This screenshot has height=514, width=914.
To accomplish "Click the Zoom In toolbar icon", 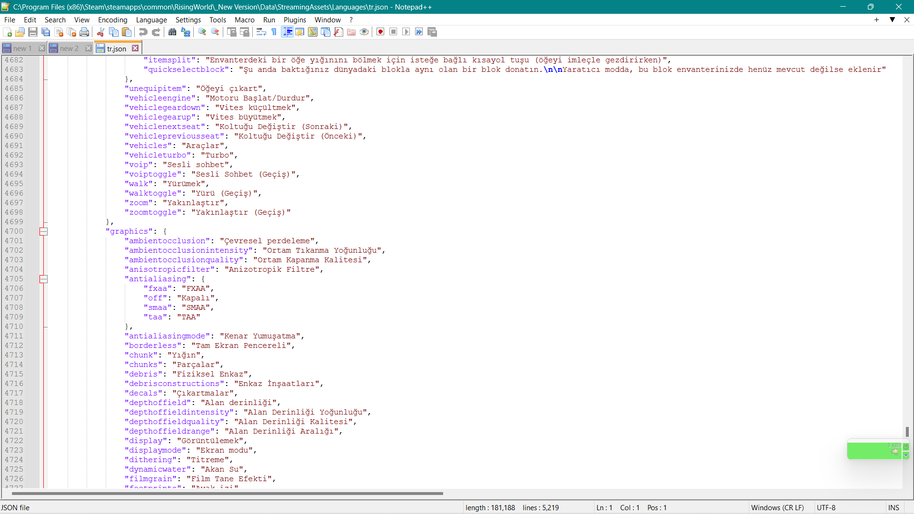I will [x=202, y=32].
